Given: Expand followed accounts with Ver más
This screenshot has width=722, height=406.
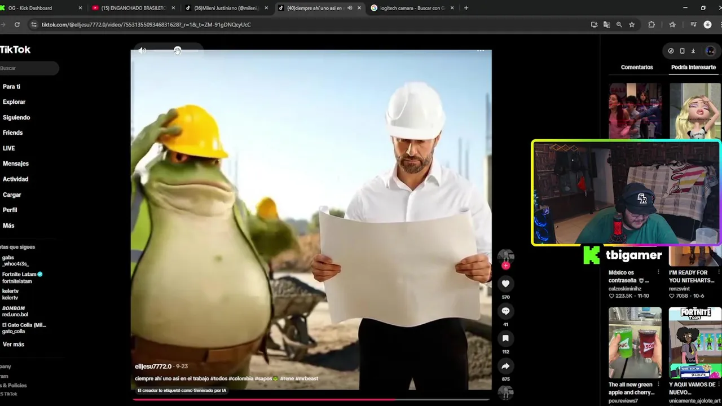Looking at the screenshot, I should [14, 344].
